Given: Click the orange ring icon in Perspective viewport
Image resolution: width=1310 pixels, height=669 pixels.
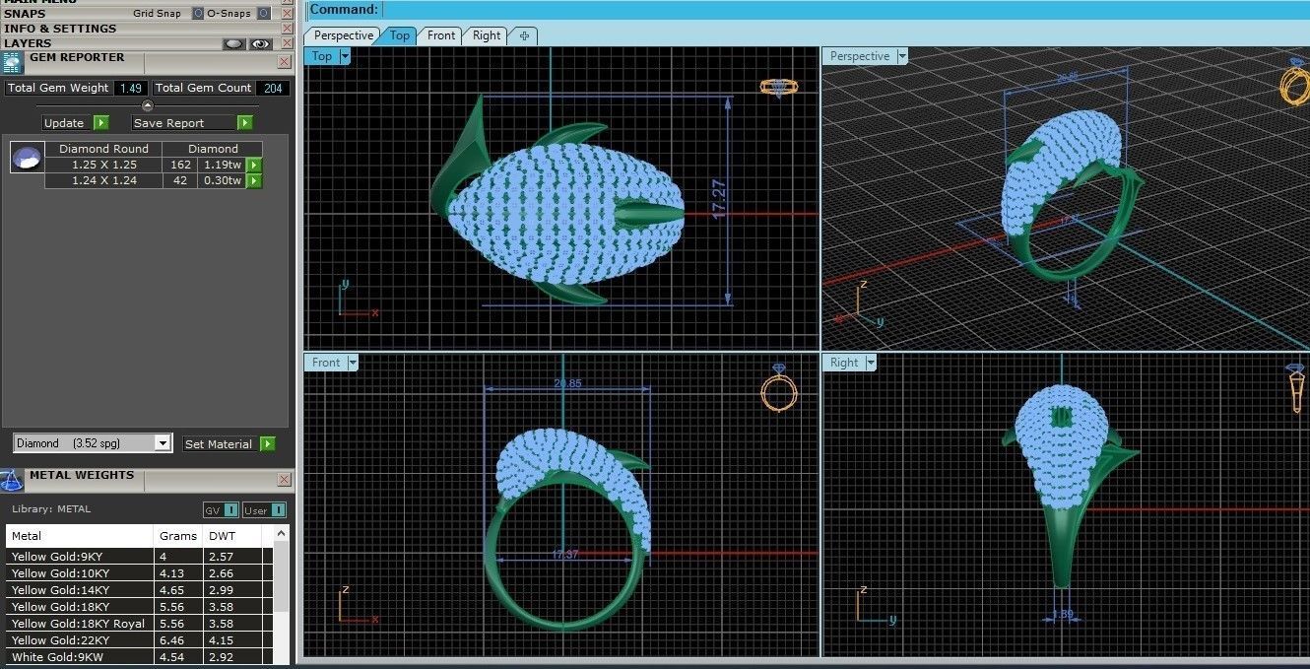Looking at the screenshot, I should [1294, 82].
